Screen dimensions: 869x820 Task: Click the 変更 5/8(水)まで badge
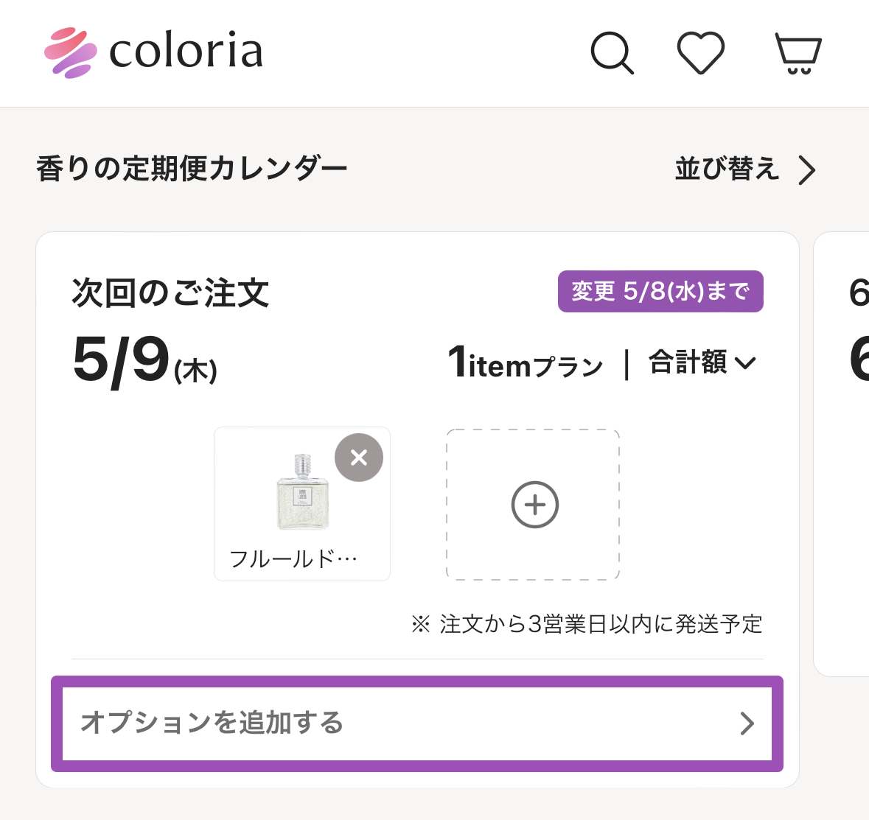coord(660,292)
